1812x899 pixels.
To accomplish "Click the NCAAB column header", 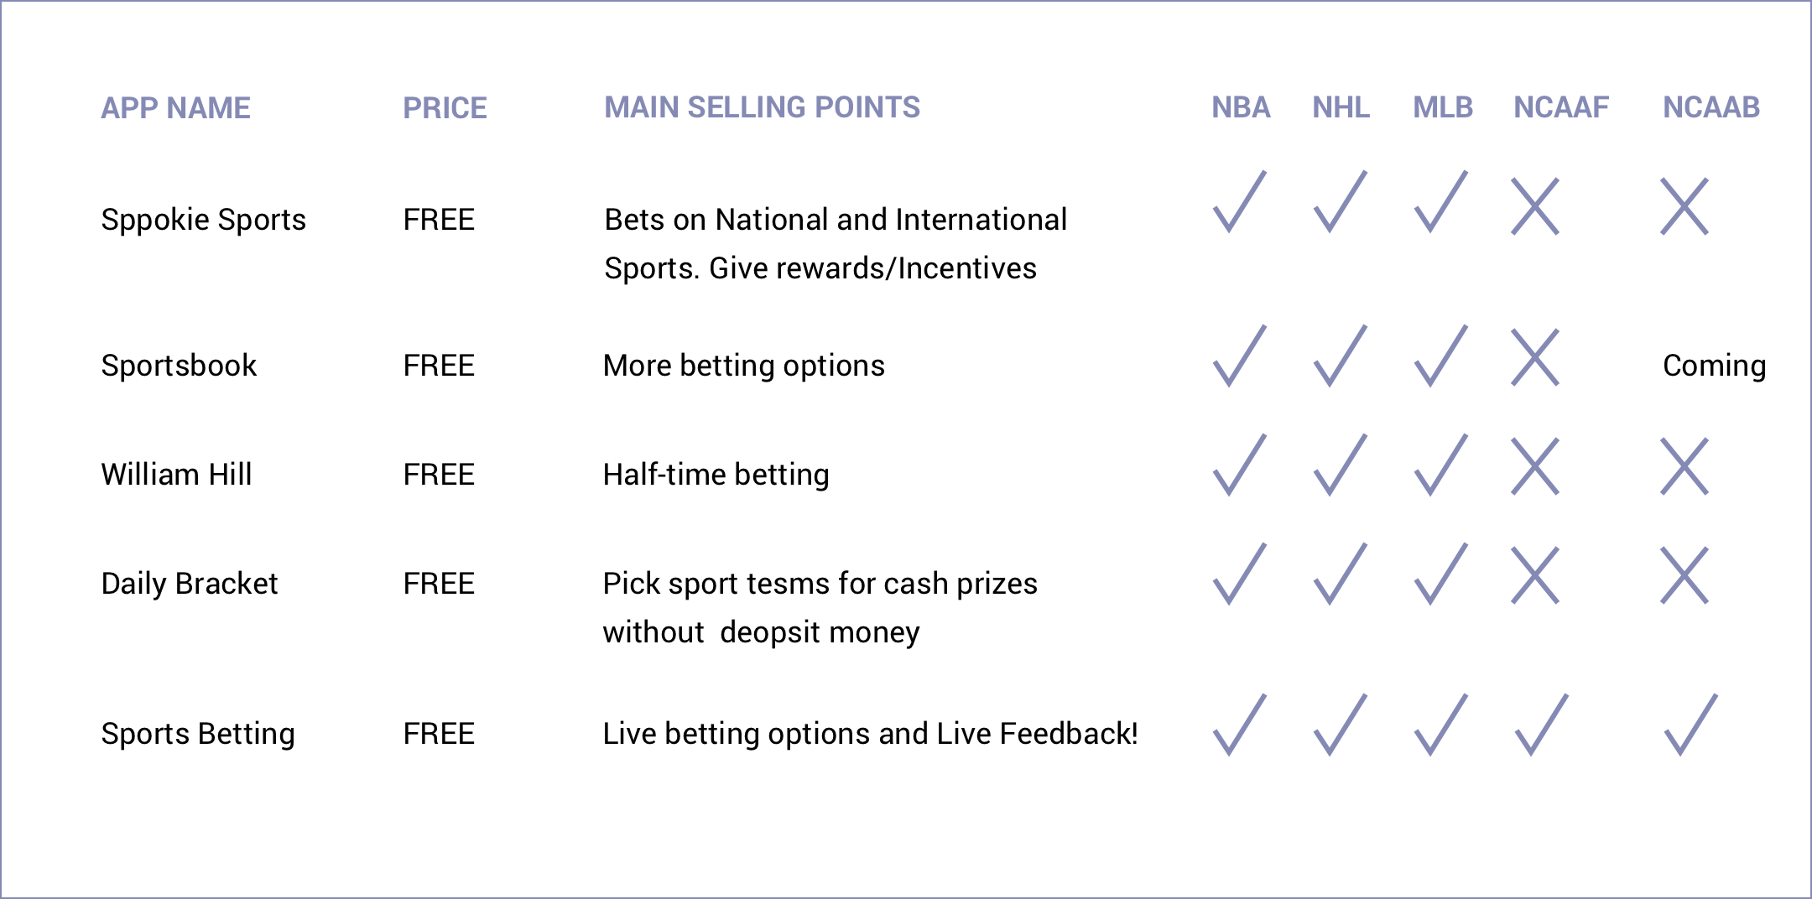I will tap(1710, 107).
